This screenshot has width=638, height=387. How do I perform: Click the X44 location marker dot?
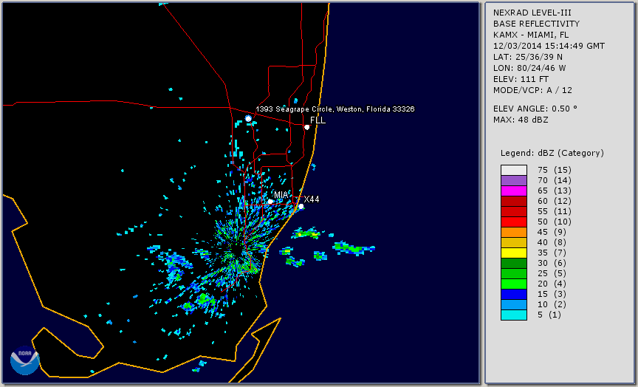301,207
